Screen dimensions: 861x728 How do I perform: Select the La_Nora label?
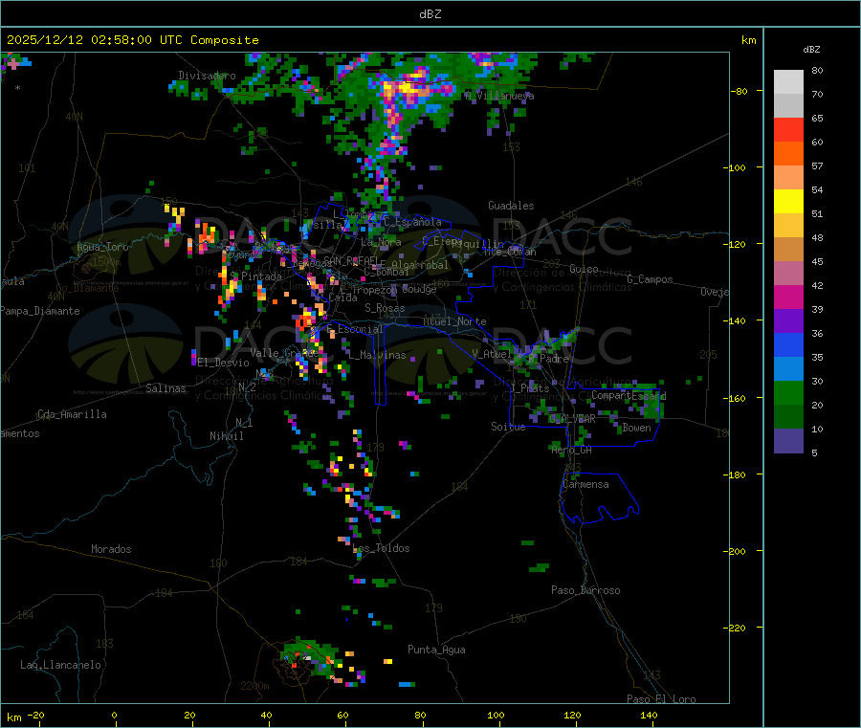(381, 242)
